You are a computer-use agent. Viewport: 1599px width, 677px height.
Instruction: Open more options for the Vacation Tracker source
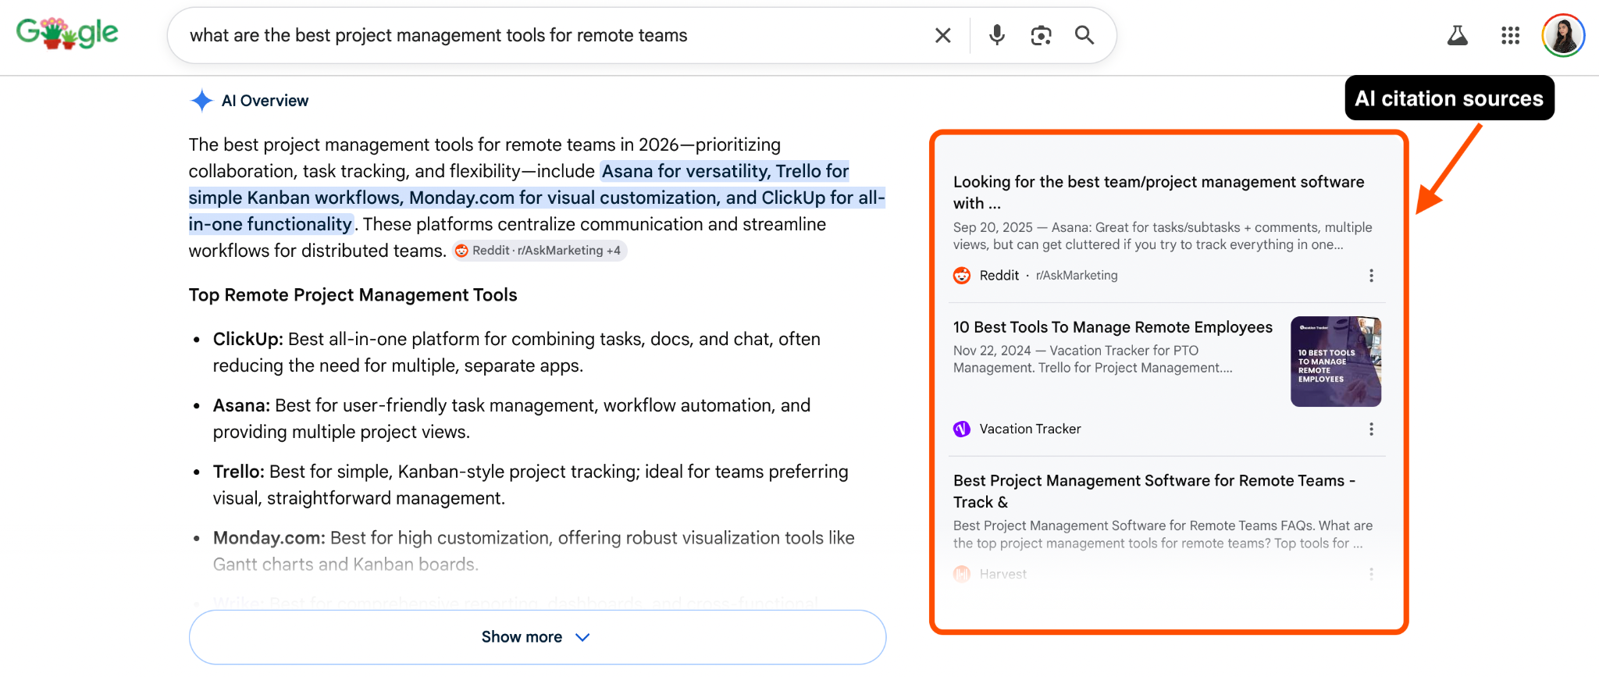1371,429
